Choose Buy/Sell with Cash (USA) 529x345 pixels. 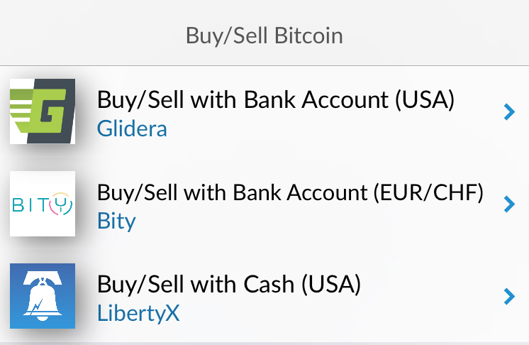point(229,285)
